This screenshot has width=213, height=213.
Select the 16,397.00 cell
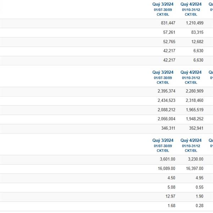coord(195,168)
